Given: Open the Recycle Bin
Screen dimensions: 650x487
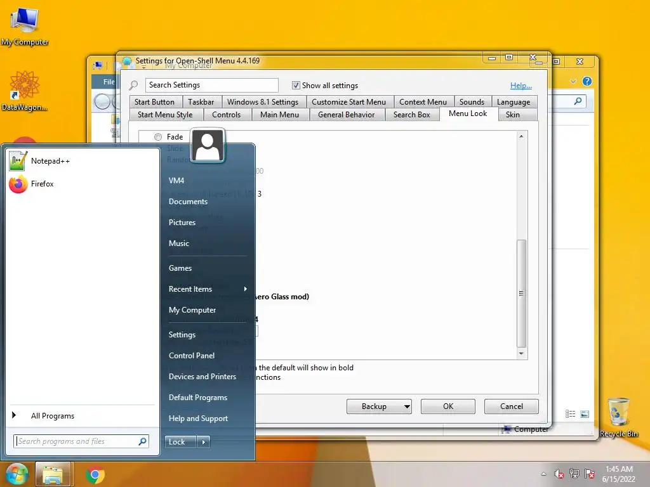Looking at the screenshot, I should coord(618,417).
